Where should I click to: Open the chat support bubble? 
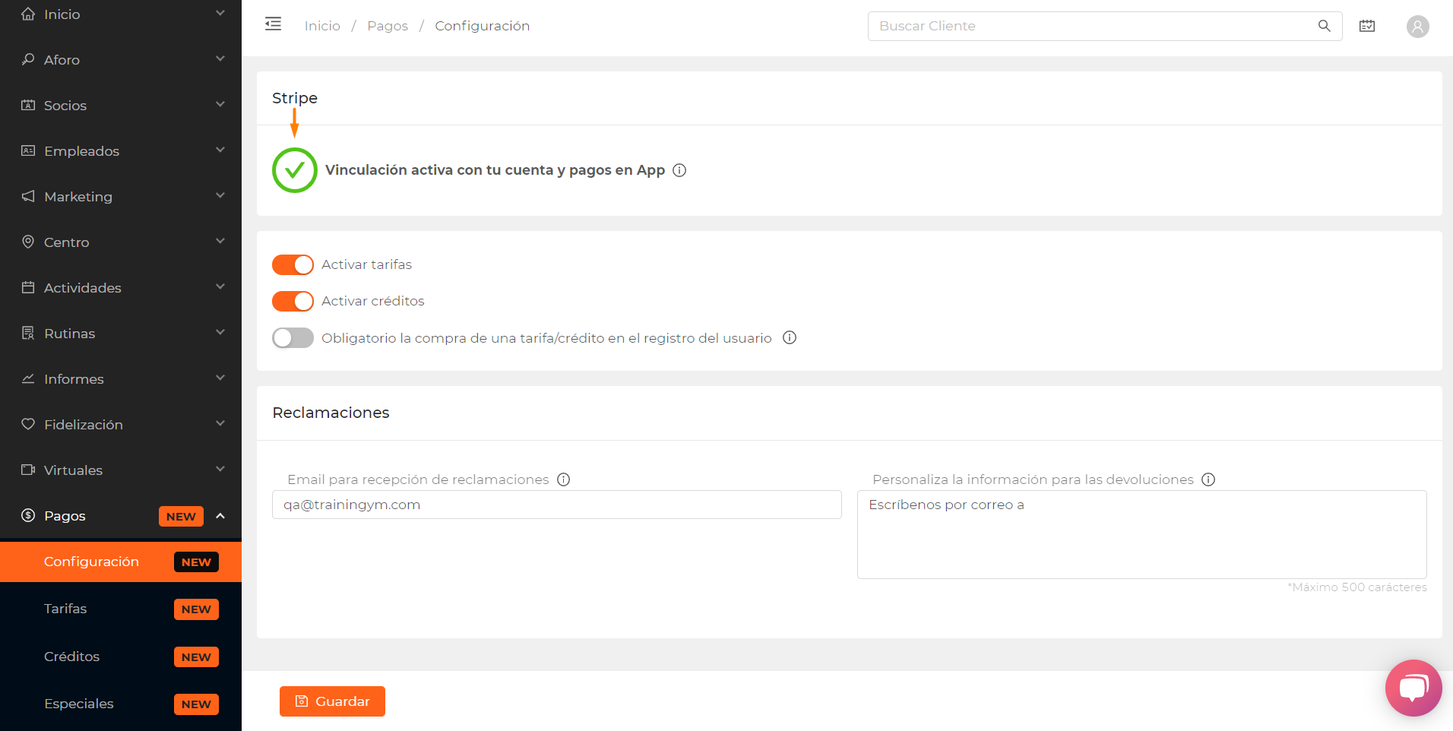coord(1413,688)
